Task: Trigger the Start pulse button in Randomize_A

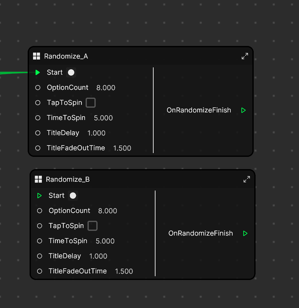Action: [x=71, y=72]
